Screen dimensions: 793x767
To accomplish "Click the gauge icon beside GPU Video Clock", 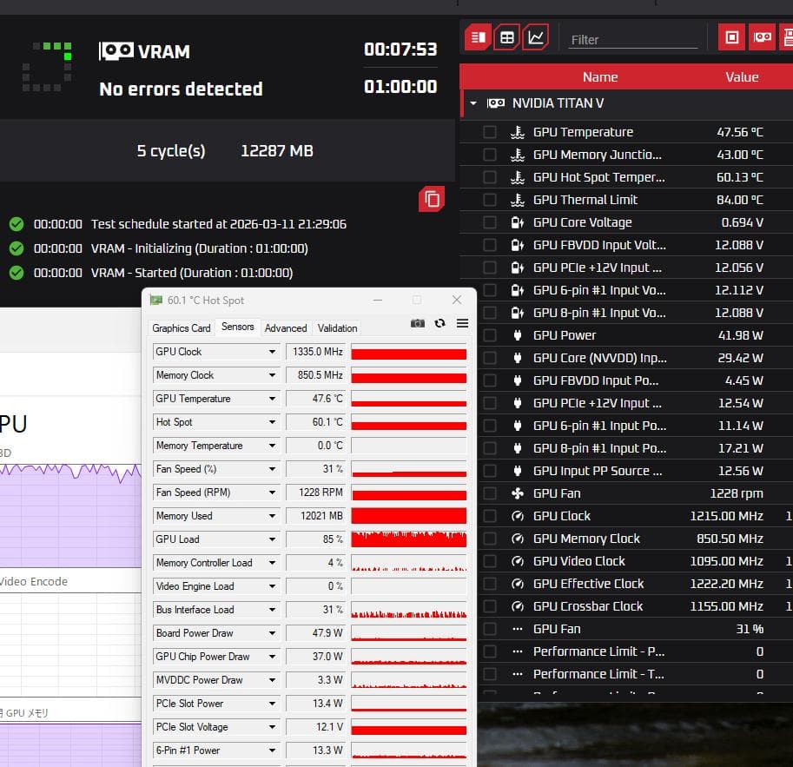I will 517,561.
